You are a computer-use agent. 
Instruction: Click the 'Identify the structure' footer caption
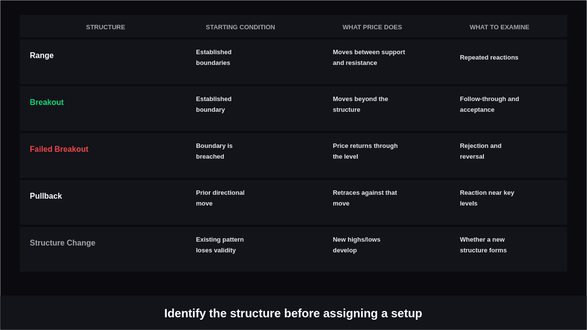pos(293,313)
